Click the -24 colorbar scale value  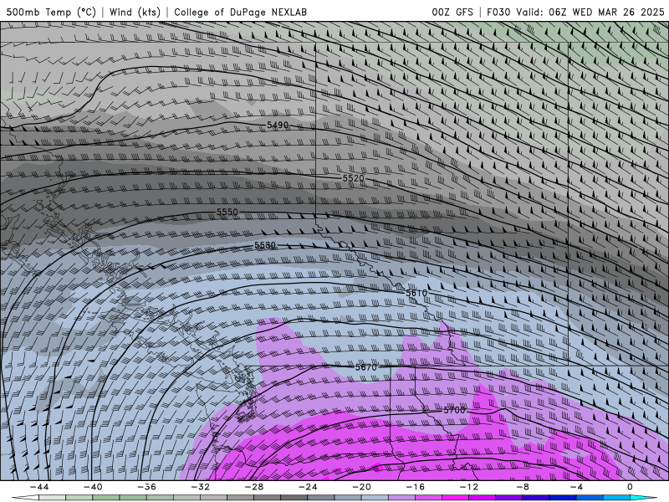(308, 487)
